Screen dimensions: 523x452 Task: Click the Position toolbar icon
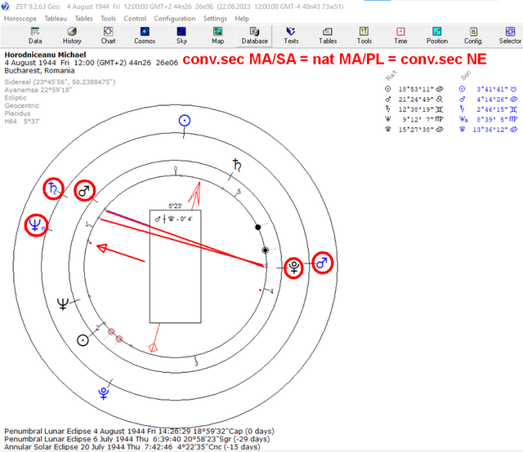click(x=437, y=36)
